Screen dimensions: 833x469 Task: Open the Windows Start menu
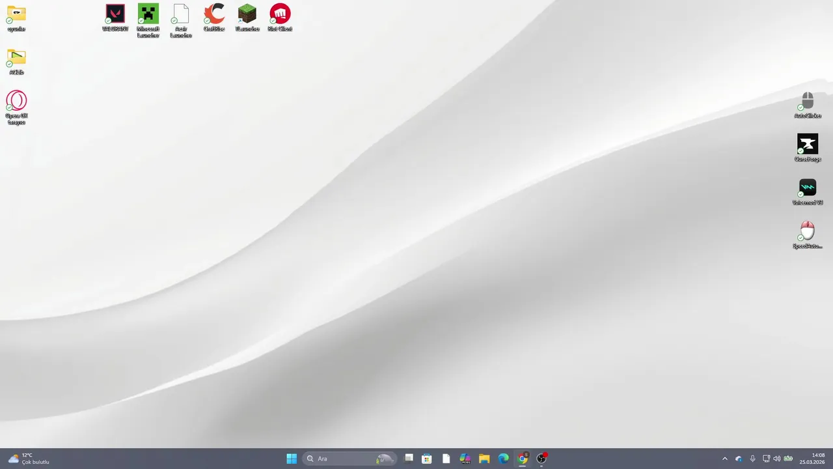coord(292,459)
